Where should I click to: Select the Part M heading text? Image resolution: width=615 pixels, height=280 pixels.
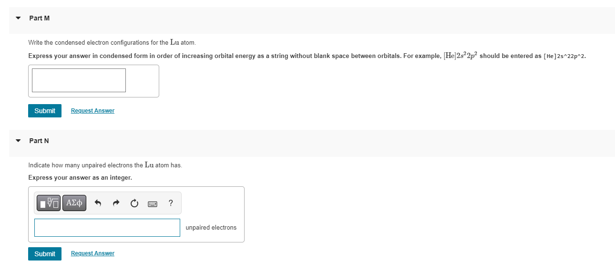40,18
